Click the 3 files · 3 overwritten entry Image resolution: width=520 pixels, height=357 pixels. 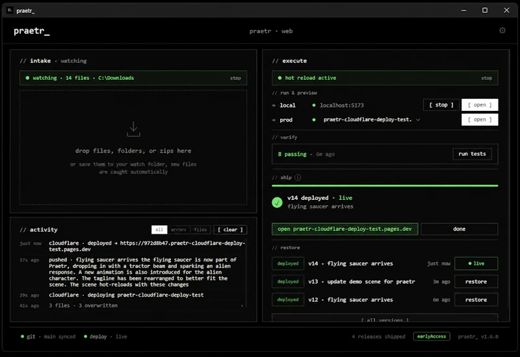(83, 305)
